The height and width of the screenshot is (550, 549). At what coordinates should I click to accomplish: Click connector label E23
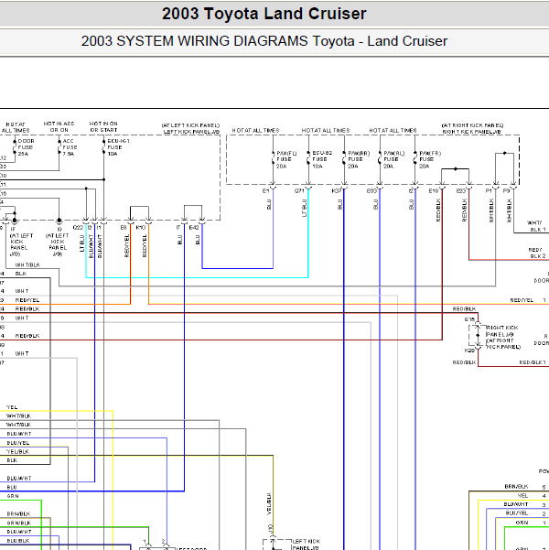click(x=461, y=191)
